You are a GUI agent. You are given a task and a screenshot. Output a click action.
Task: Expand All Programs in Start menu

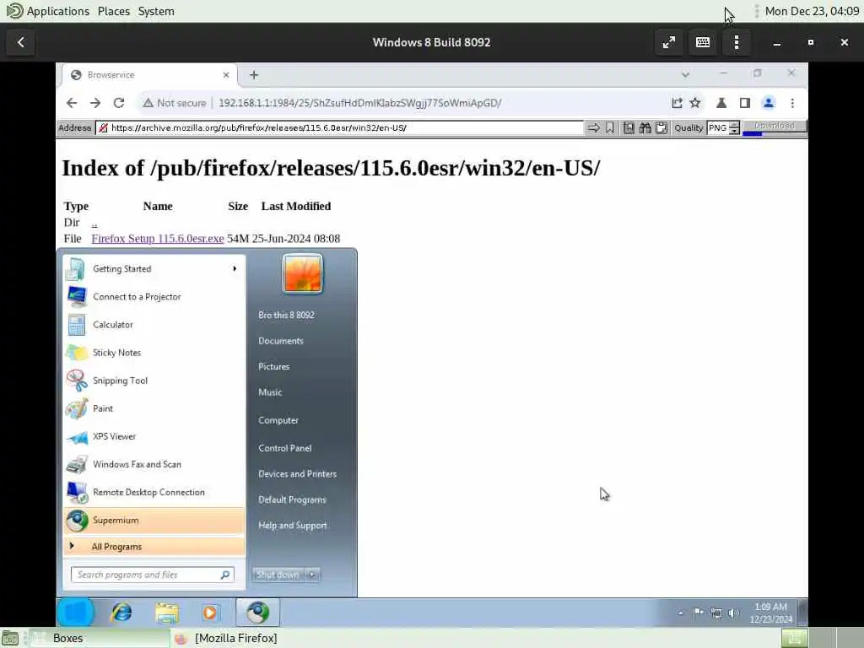154,547
